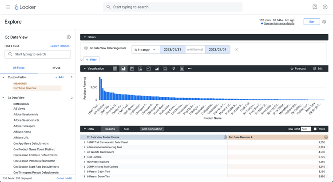Click the header search magnifier icon

[x=108, y=7]
